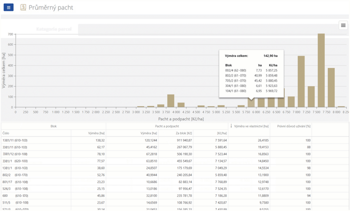Click x-axis title Pacht a podpacht [Kč/ha]

181,119
